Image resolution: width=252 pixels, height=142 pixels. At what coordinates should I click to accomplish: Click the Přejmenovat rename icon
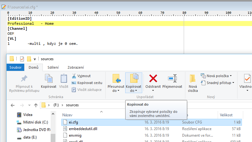point(172,78)
